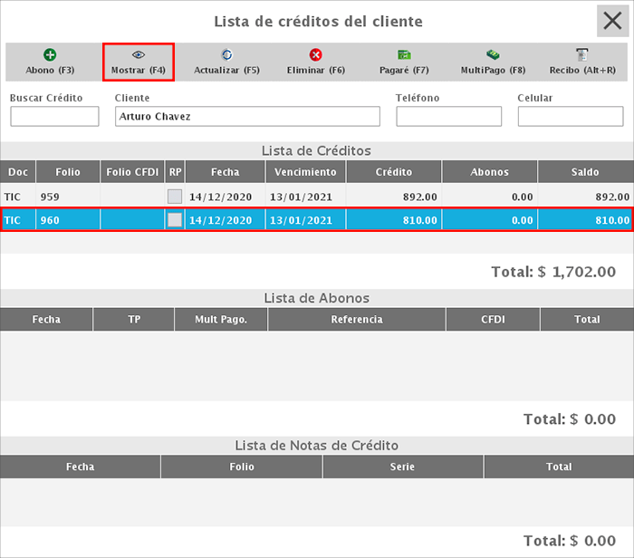The height and width of the screenshot is (558, 634).
Task: Click the Mult Pago. column header
Action: (221, 320)
